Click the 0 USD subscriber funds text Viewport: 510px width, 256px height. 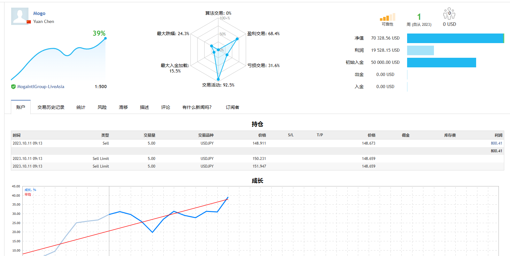click(449, 24)
